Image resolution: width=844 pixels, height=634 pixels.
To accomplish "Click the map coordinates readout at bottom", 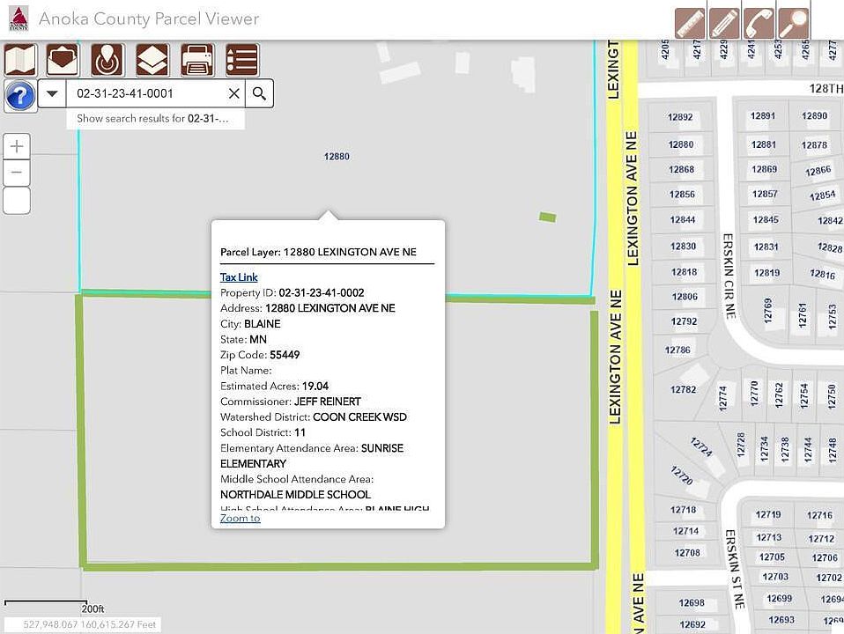I will tap(89, 625).
